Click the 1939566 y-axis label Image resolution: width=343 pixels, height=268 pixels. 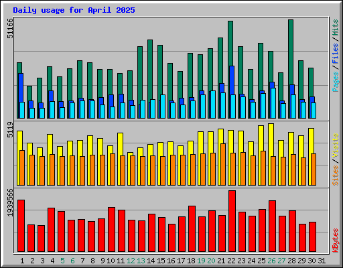10,202
